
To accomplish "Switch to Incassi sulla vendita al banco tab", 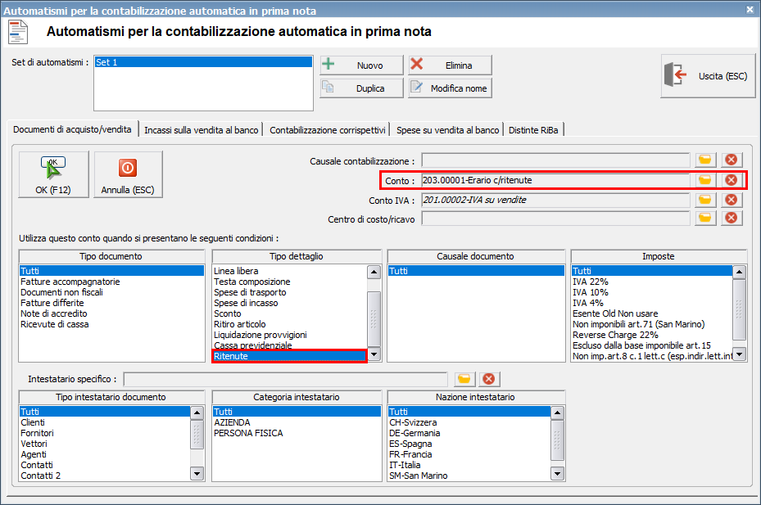I will pos(201,130).
